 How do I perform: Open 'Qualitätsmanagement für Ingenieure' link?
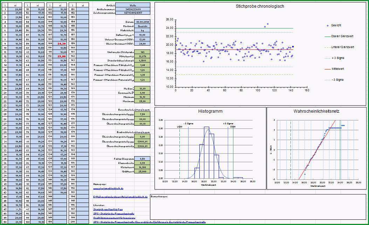(114, 218)
